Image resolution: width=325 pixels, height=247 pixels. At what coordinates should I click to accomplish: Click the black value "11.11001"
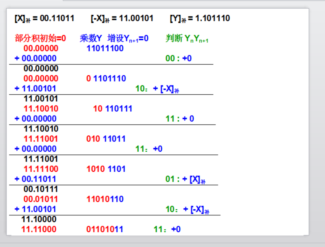41,159
